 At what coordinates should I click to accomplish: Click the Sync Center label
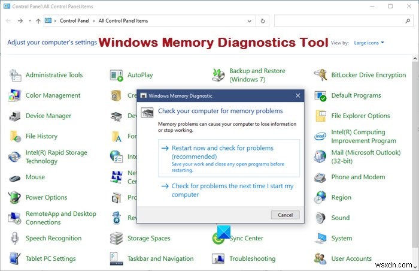click(x=247, y=238)
